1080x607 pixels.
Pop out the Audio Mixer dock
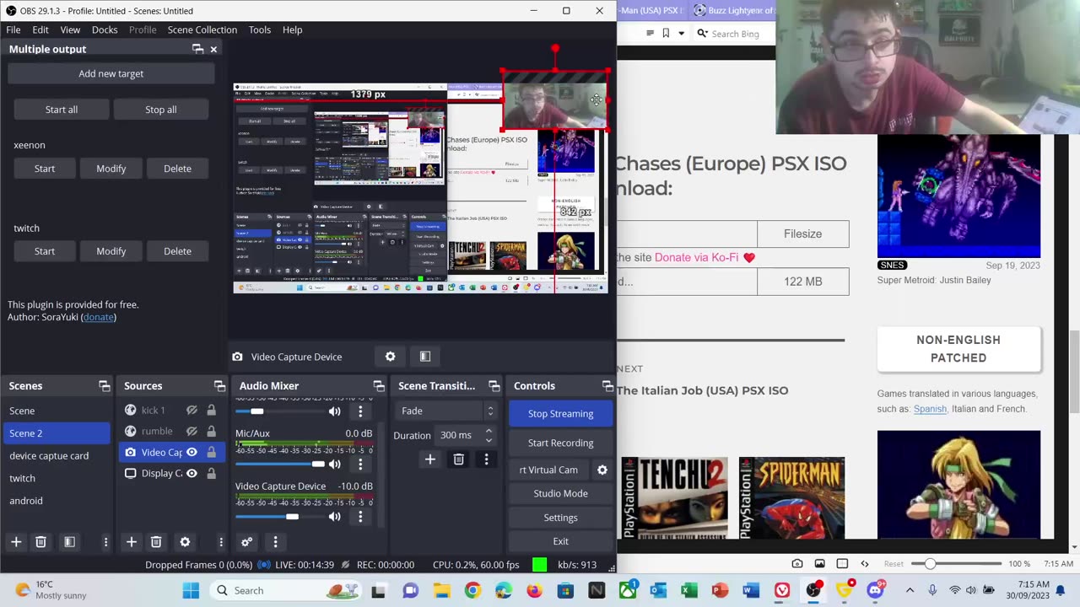(x=379, y=386)
